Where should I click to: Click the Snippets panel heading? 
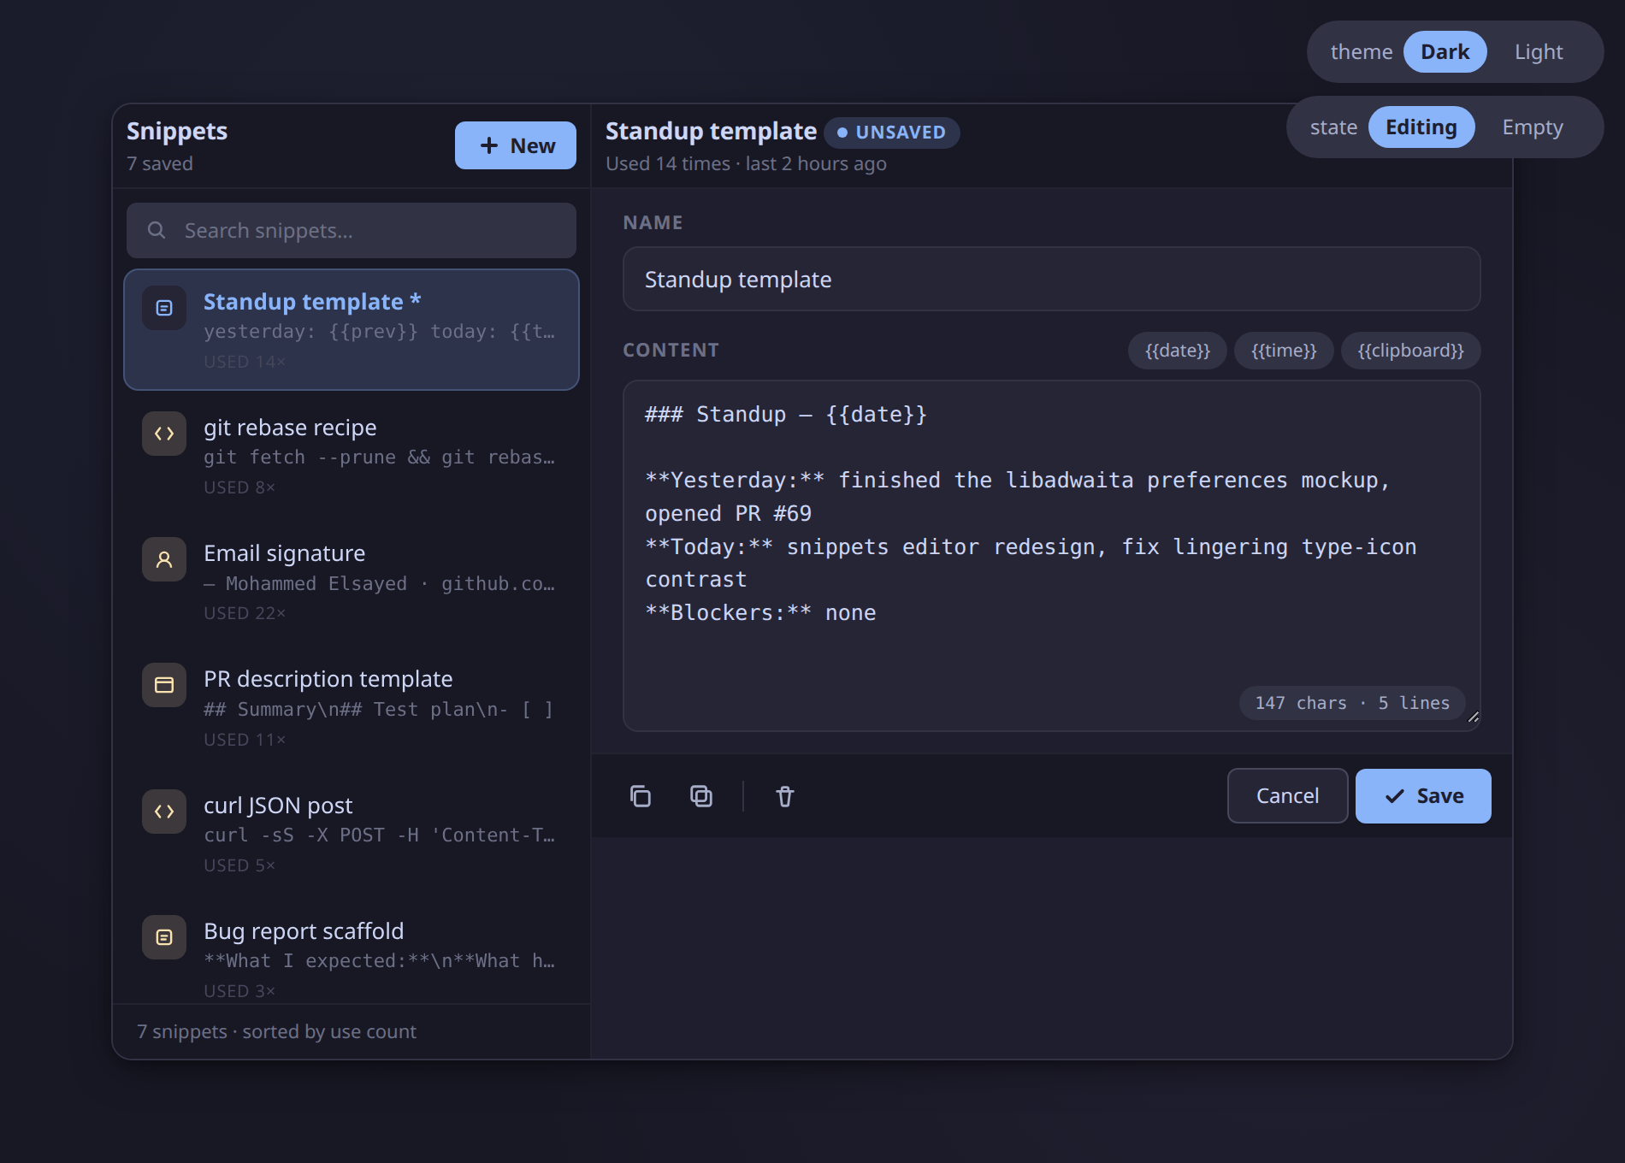point(177,131)
